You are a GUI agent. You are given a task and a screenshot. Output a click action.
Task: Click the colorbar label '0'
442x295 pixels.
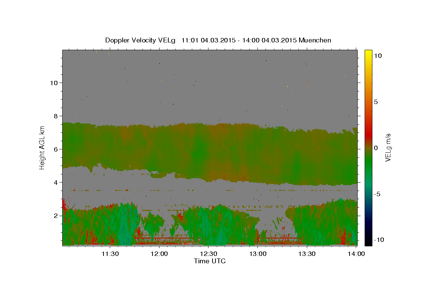tap(376, 148)
